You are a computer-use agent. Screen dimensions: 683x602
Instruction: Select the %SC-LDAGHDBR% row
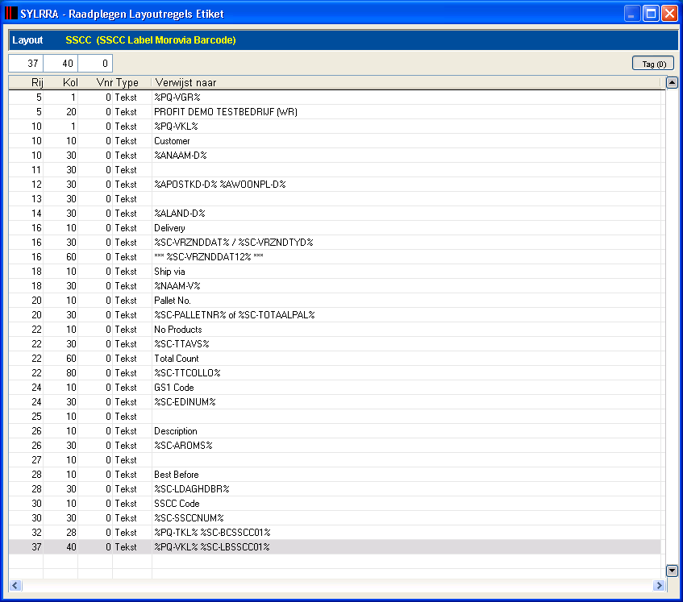pyautogui.click(x=335, y=489)
